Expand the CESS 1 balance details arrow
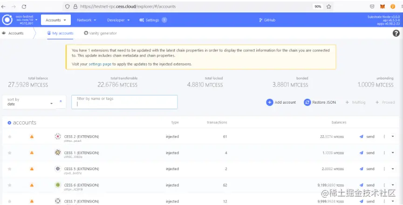 click(393, 152)
